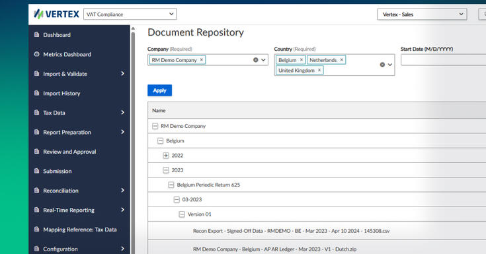This screenshot has height=254, width=486.
Task: Open Dashboard from the sidebar
Action: [57, 35]
